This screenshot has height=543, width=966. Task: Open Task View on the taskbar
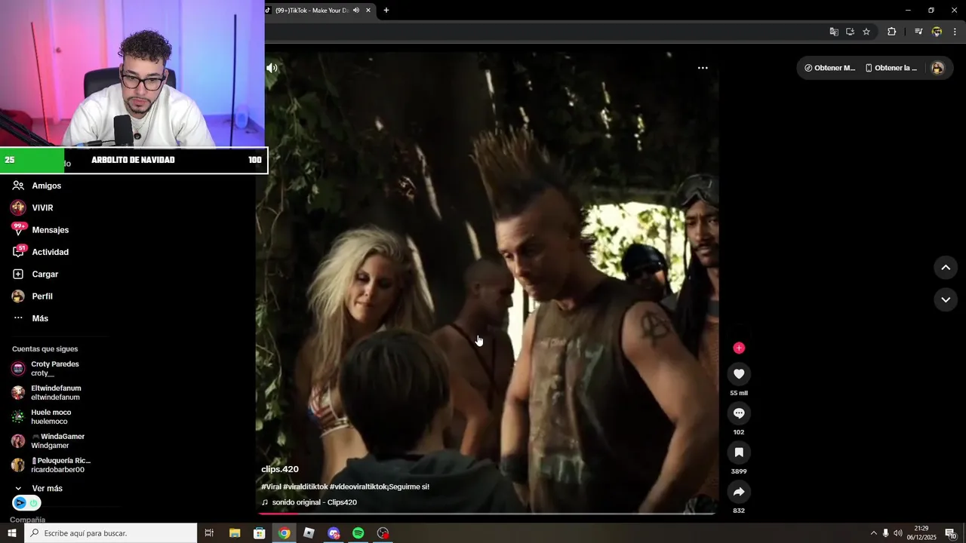[210, 533]
